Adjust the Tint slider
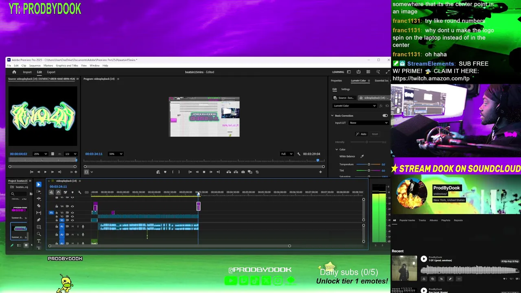 369,171
